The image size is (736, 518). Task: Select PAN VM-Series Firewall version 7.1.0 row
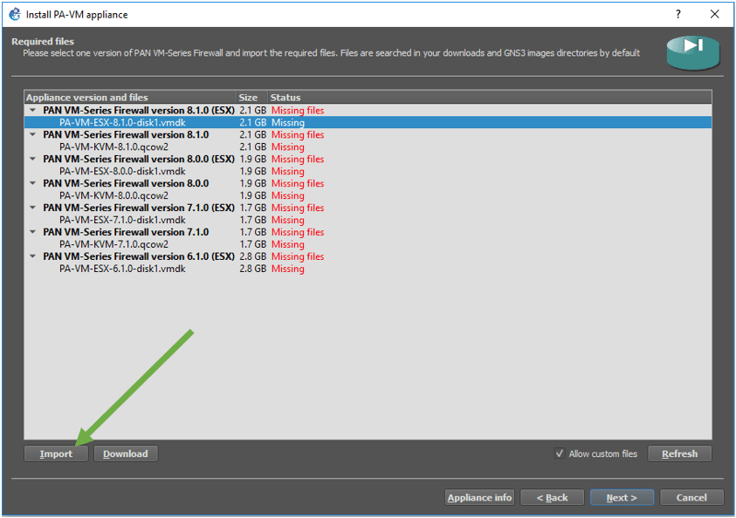pos(368,232)
